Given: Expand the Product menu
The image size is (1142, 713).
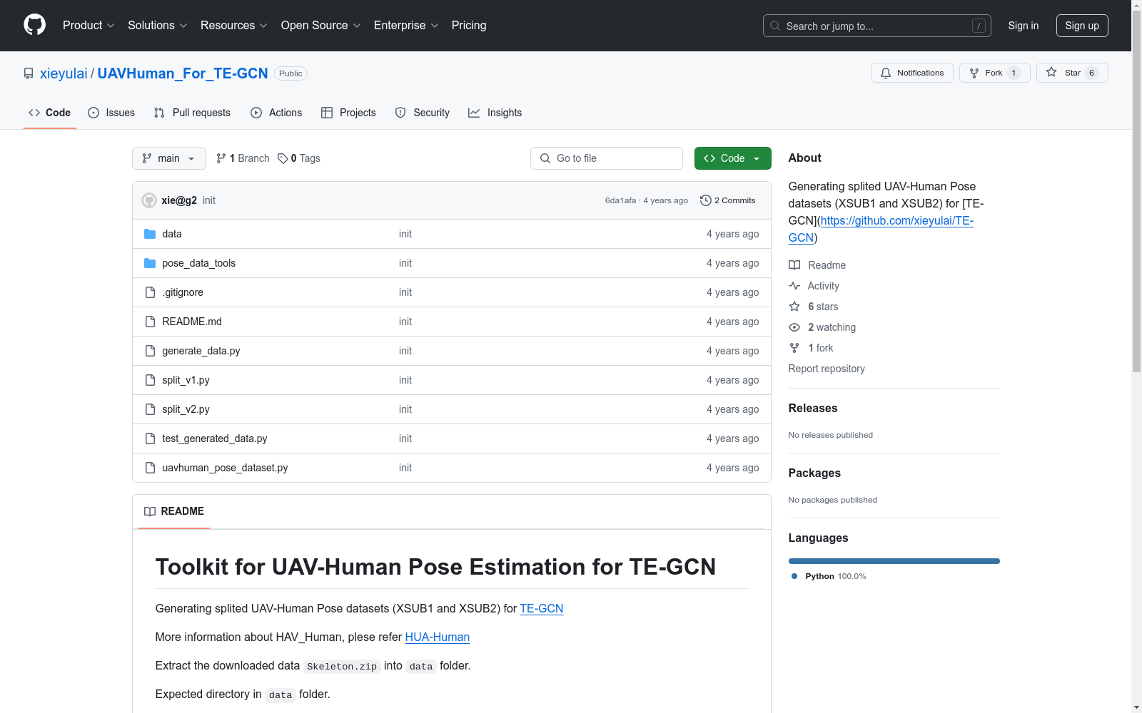Looking at the screenshot, I should (89, 25).
